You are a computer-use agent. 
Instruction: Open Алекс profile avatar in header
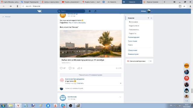pyautogui.click(x=149, y=11)
